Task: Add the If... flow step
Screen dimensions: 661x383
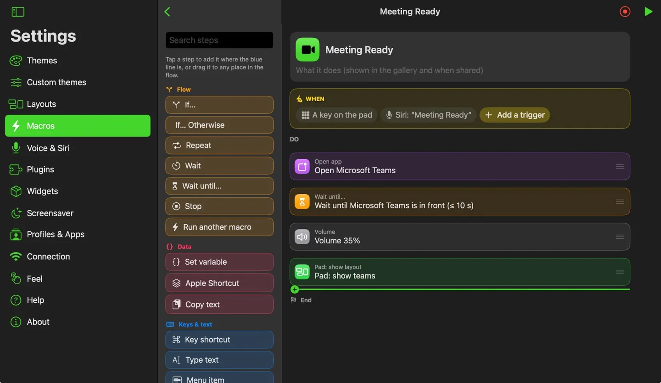Action: click(219, 105)
